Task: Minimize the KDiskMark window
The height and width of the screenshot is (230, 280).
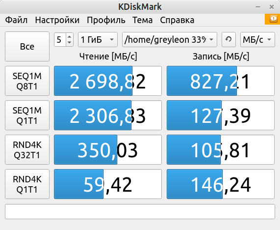Action: point(258,7)
